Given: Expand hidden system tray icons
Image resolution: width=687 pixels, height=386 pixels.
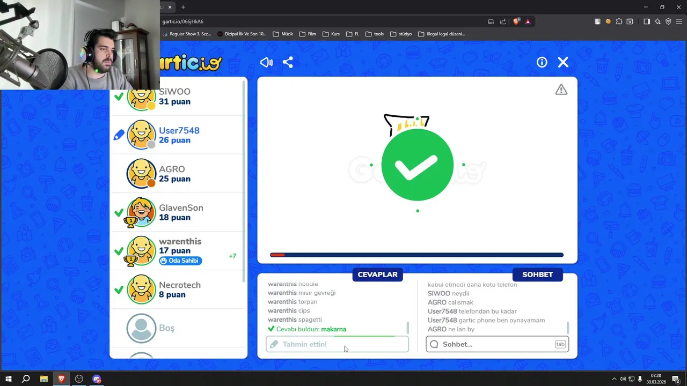Looking at the screenshot, I should 614,379.
